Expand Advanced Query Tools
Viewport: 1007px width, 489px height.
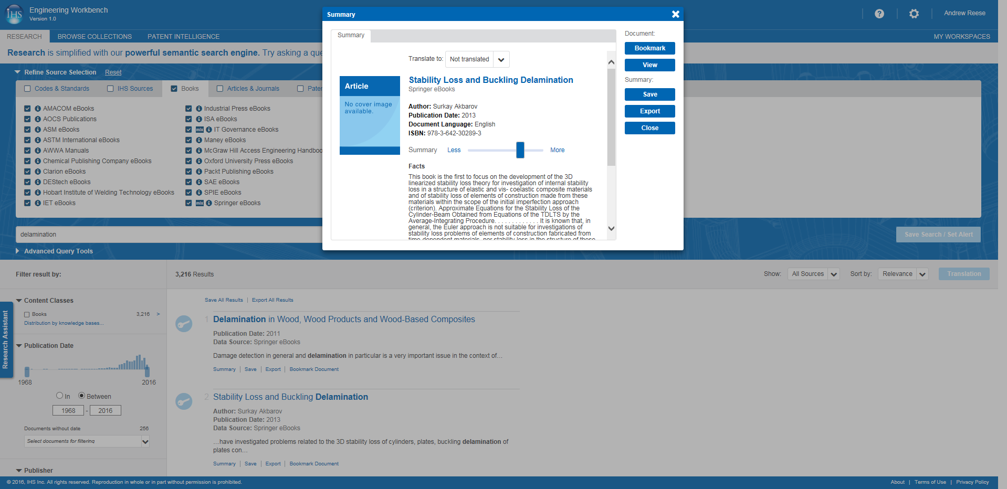(17, 251)
